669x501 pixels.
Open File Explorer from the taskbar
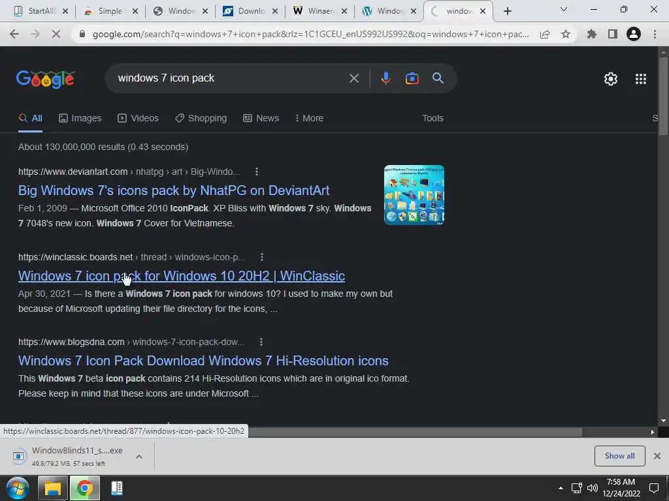(53, 488)
